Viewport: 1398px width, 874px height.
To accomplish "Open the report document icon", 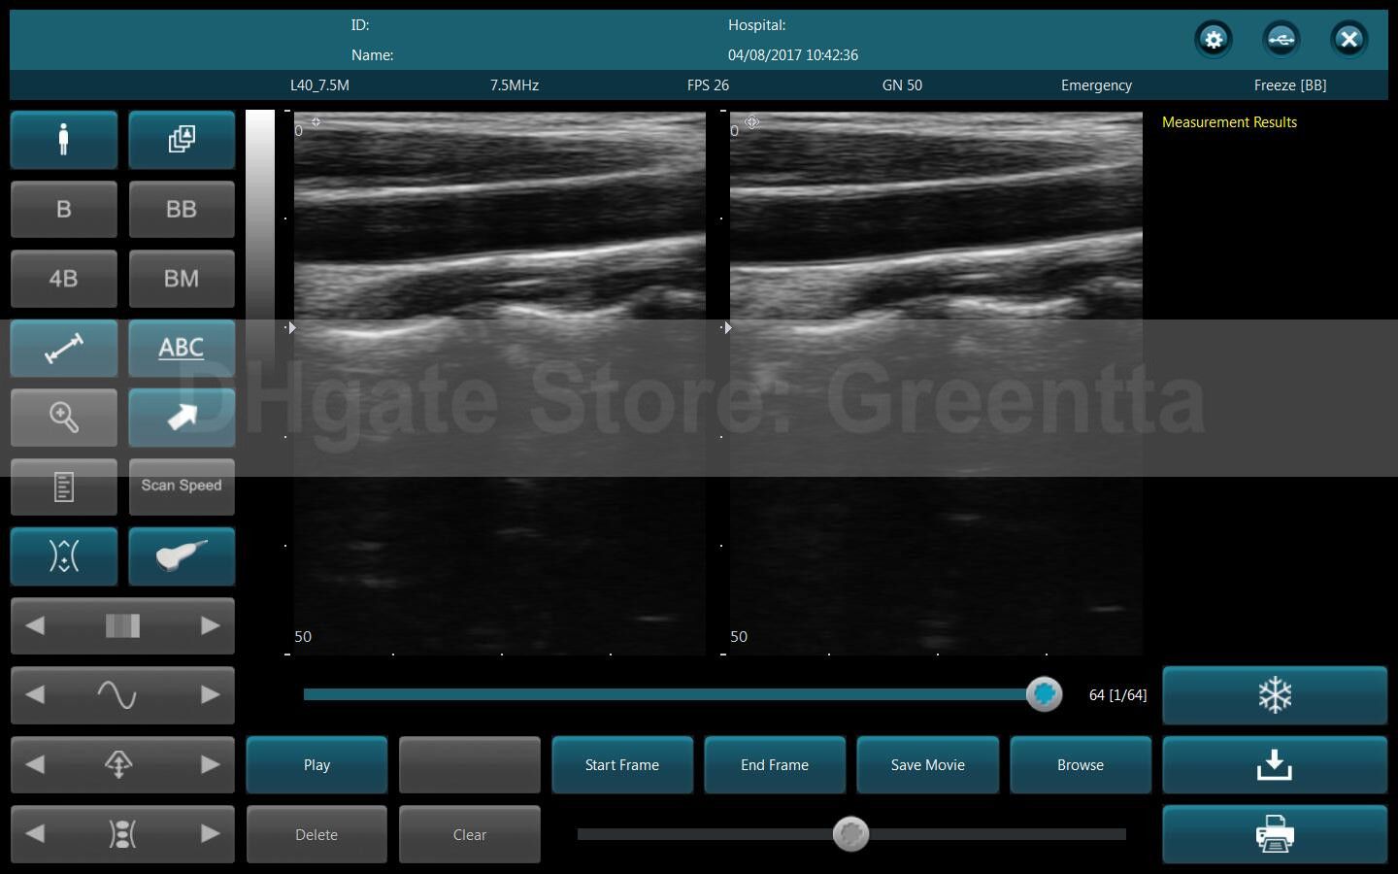I will click(64, 487).
